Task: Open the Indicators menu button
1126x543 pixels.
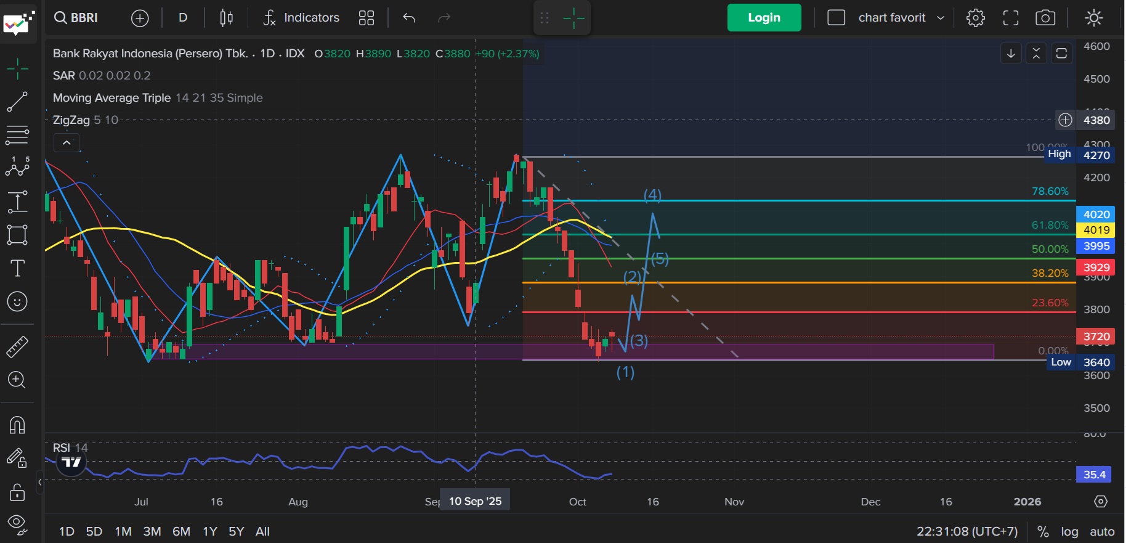Action: (301, 18)
